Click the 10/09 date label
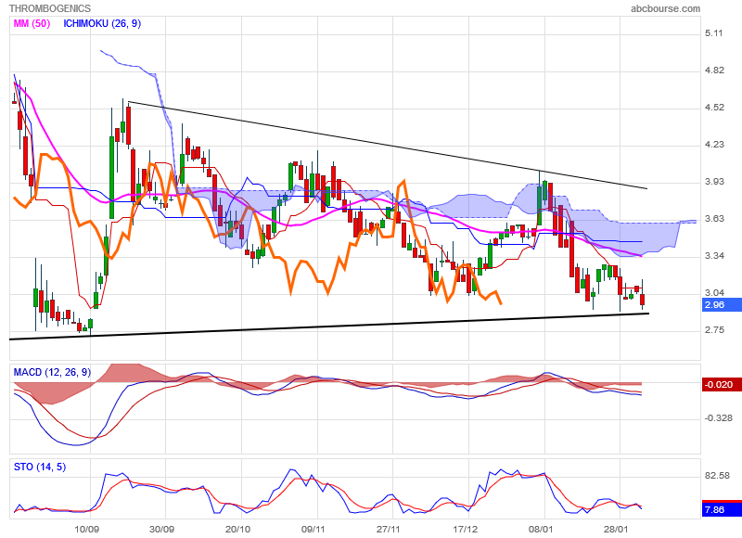Viewport: 742px width, 538px height. 86,529
